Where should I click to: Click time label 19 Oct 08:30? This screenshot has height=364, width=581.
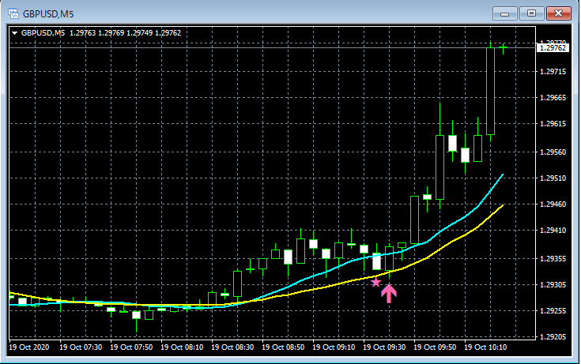(x=232, y=347)
